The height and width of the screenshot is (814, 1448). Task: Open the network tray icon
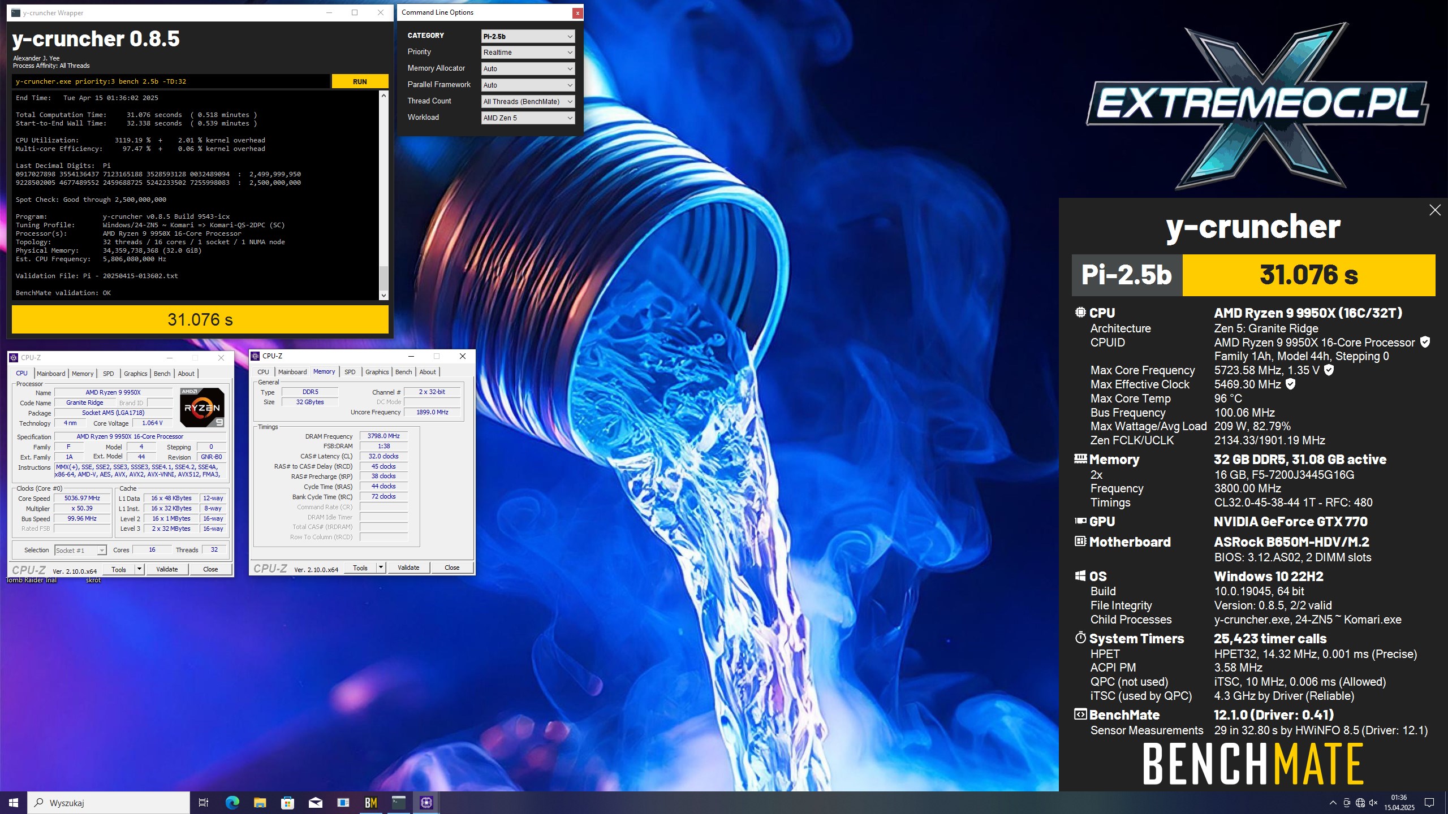pos(1360,803)
